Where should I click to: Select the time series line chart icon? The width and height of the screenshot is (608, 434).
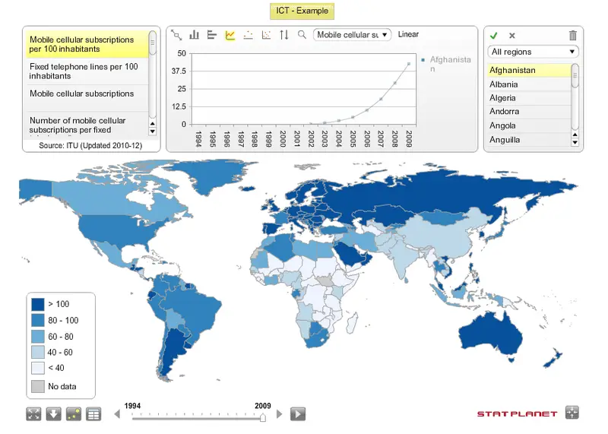point(230,35)
